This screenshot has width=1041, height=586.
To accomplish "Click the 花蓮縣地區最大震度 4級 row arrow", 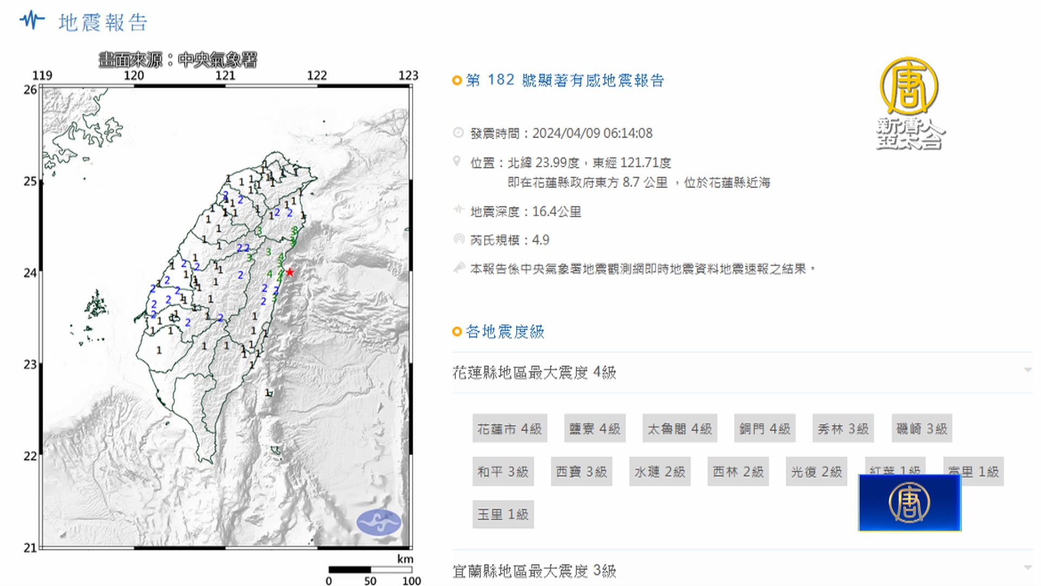I will pos(1027,370).
